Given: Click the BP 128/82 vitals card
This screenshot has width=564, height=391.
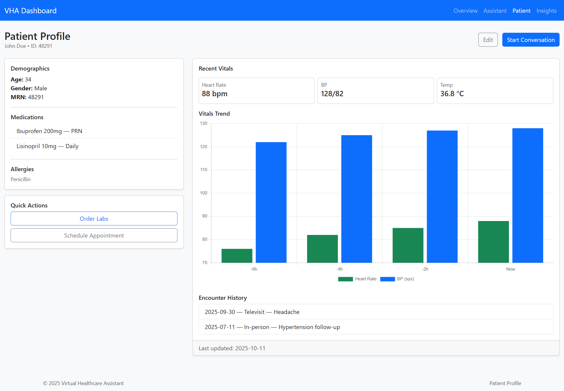Looking at the screenshot, I should [376, 91].
